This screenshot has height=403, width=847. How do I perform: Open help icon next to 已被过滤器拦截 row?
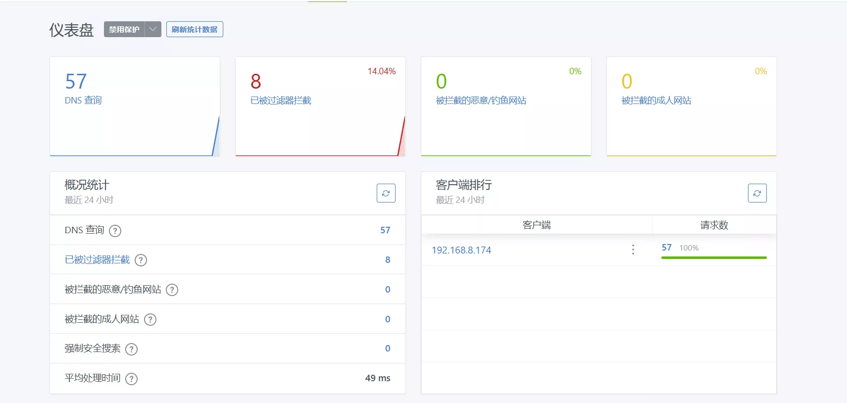click(141, 260)
